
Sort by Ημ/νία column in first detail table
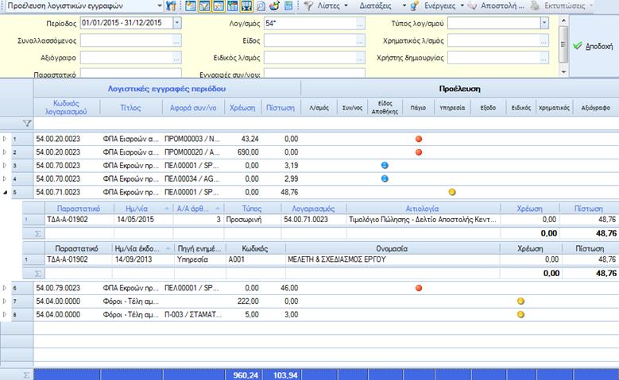(143, 209)
